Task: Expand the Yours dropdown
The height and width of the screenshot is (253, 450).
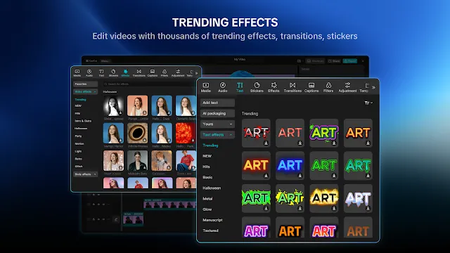Action: point(217,124)
